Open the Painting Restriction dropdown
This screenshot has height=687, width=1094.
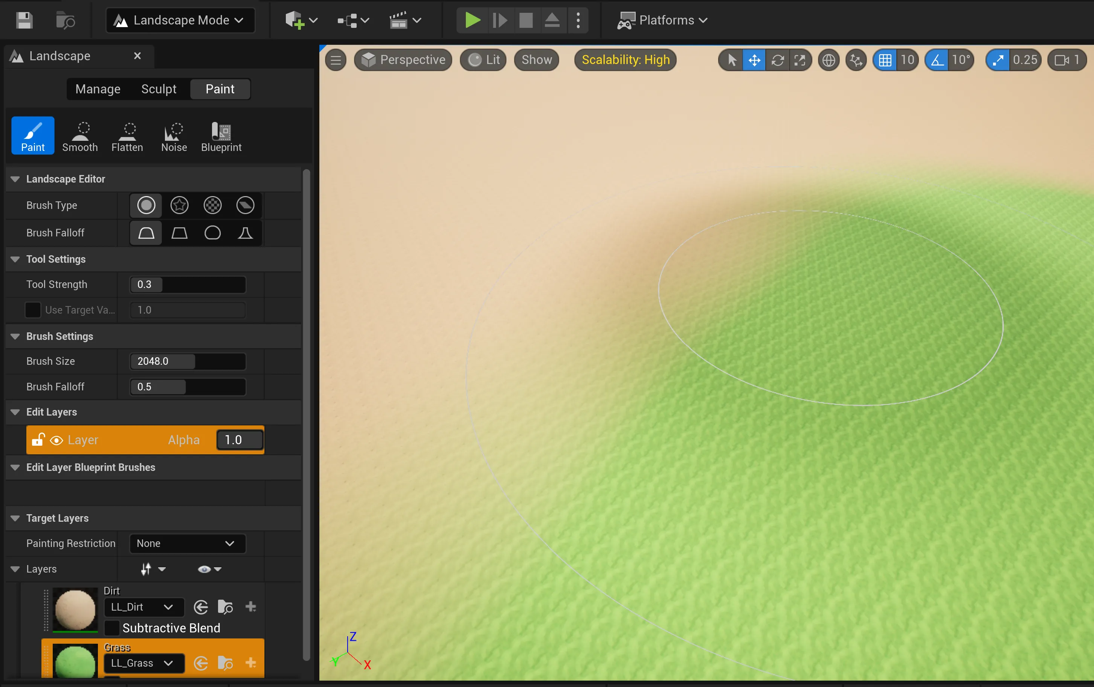188,544
